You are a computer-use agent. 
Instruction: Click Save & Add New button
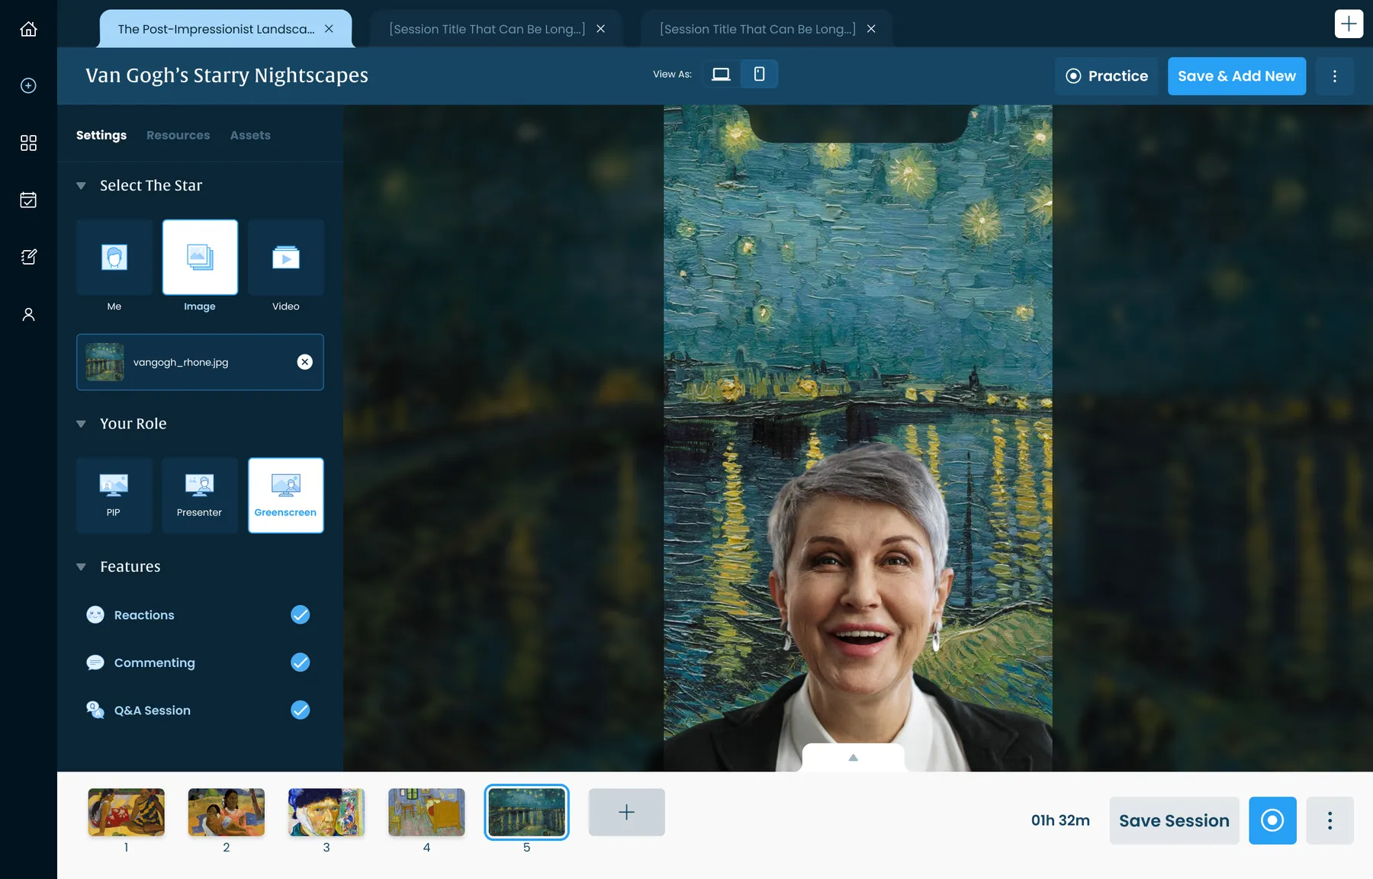click(x=1236, y=76)
